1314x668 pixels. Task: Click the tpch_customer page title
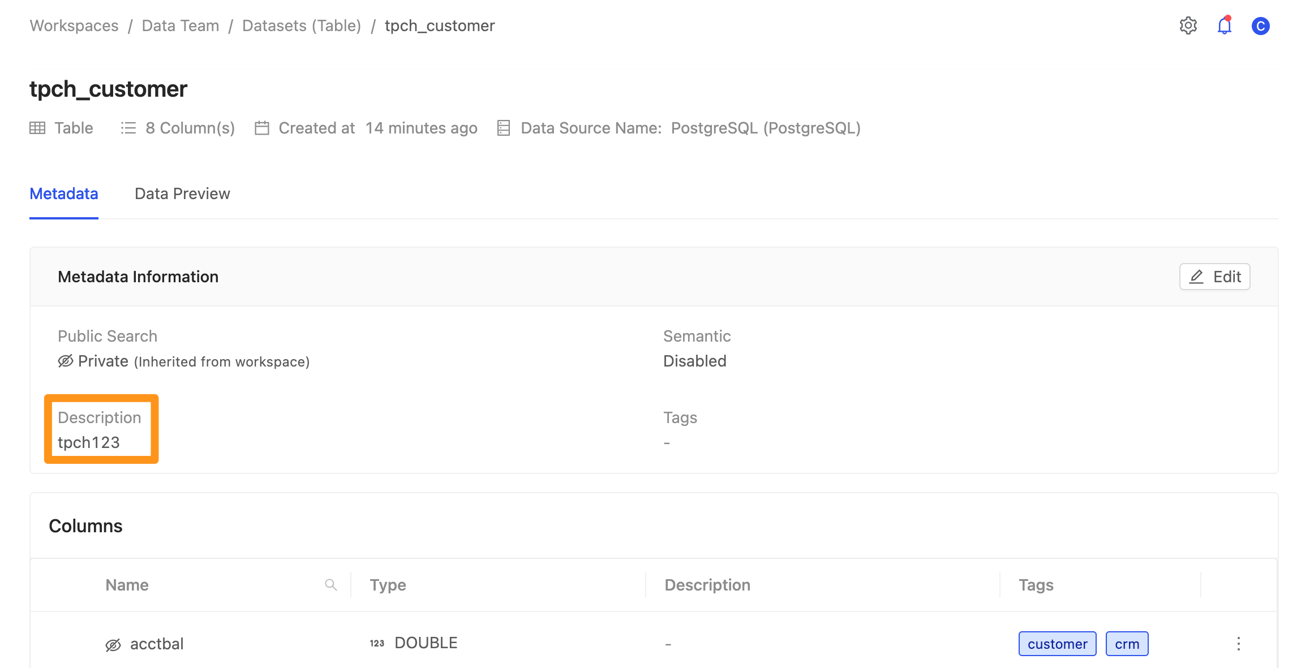click(108, 89)
